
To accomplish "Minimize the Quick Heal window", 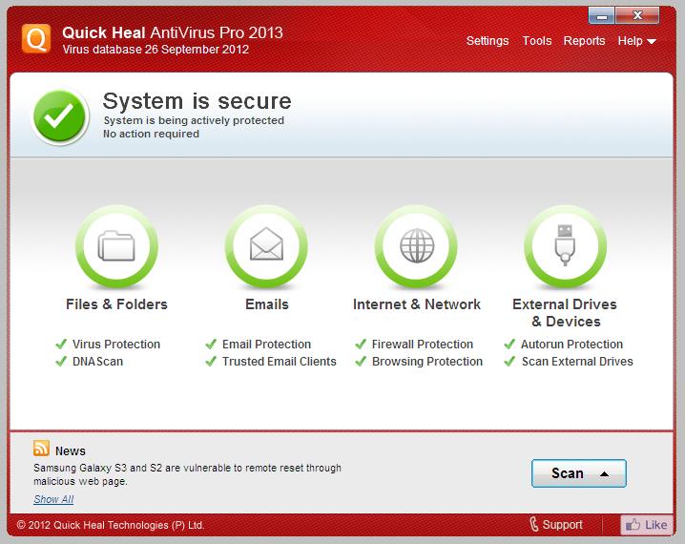I will coord(602,16).
